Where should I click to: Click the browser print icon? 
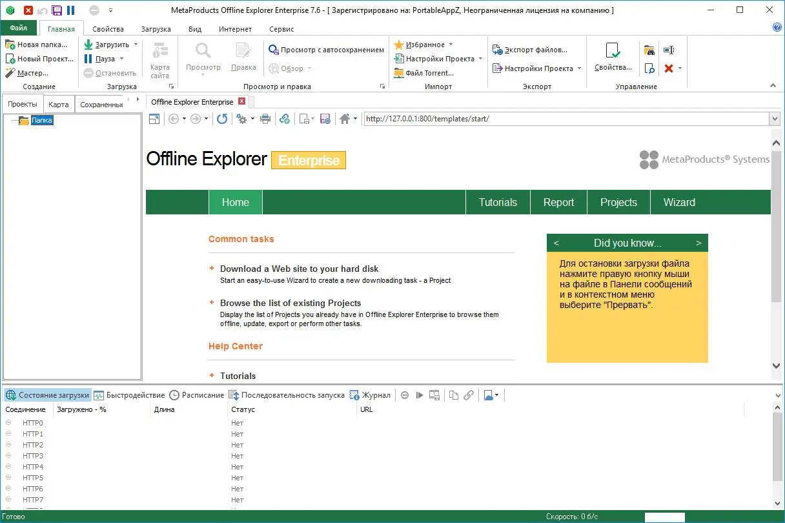(x=265, y=119)
